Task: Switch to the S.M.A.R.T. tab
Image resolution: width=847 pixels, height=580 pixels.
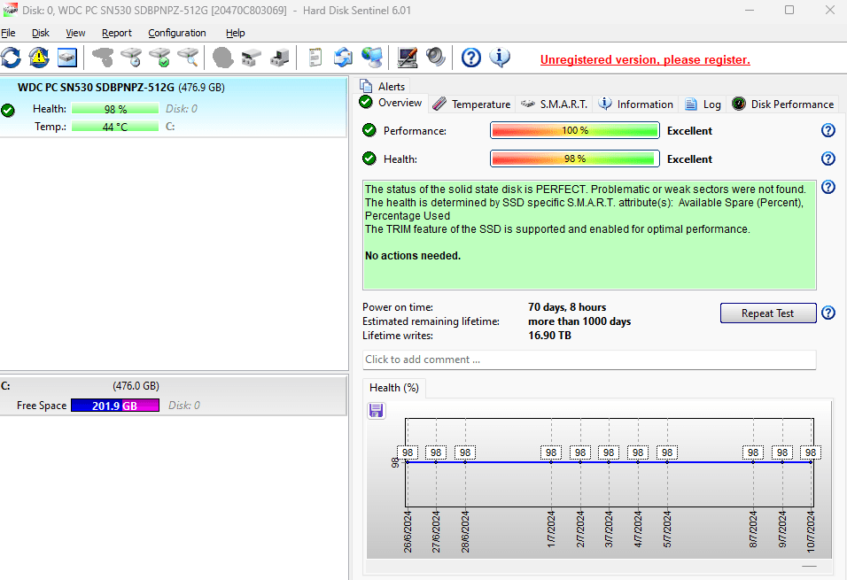Action: [x=554, y=104]
